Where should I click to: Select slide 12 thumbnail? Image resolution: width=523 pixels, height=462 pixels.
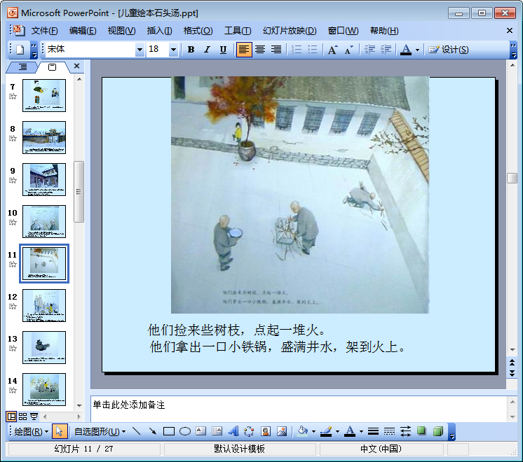(x=44, y=305)
